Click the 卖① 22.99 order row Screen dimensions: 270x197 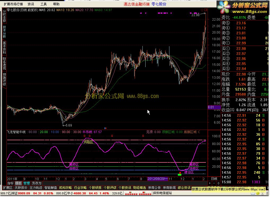click(245, 43)
